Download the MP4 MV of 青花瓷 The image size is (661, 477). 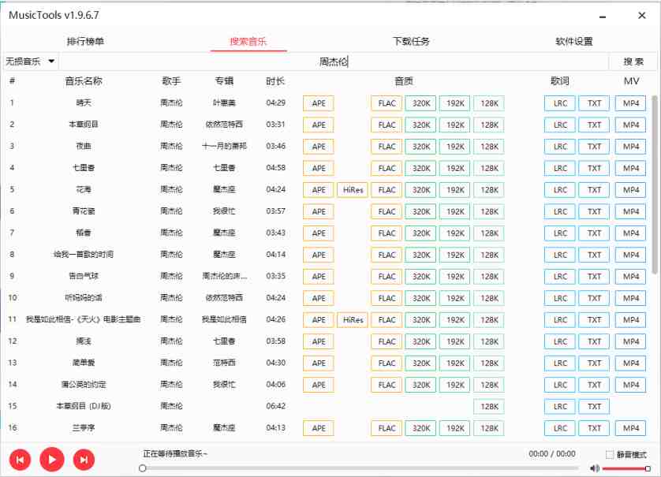(630, 211)
